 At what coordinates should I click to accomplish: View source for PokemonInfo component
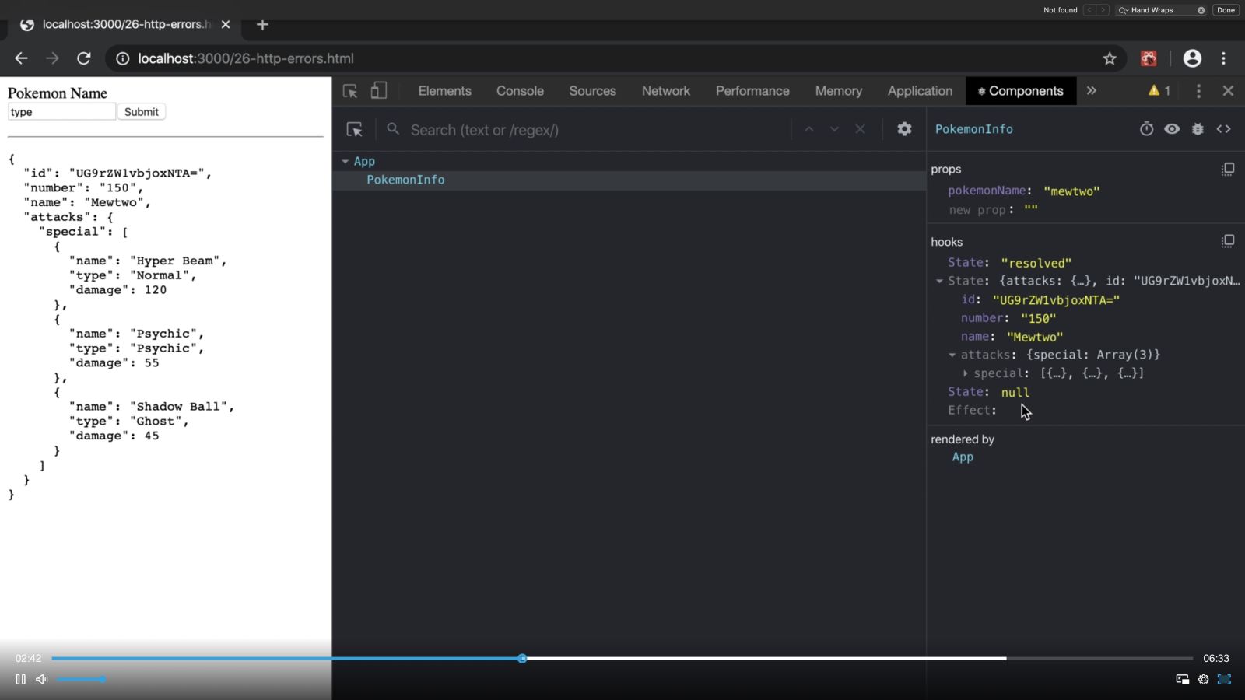click(x=1223, y=129)
